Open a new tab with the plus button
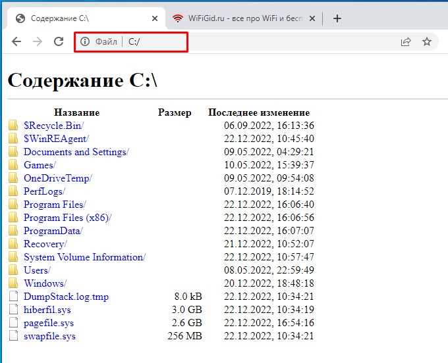This screenshot has height=363, width=448. (x=337, y=18)
